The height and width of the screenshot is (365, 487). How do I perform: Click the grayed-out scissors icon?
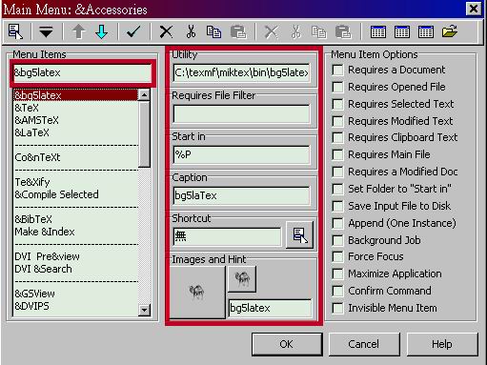tap(295, 31)
